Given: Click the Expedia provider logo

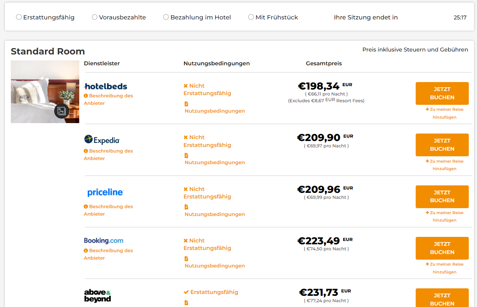Looking at the screenshot, I should click(x=102, y=140).
